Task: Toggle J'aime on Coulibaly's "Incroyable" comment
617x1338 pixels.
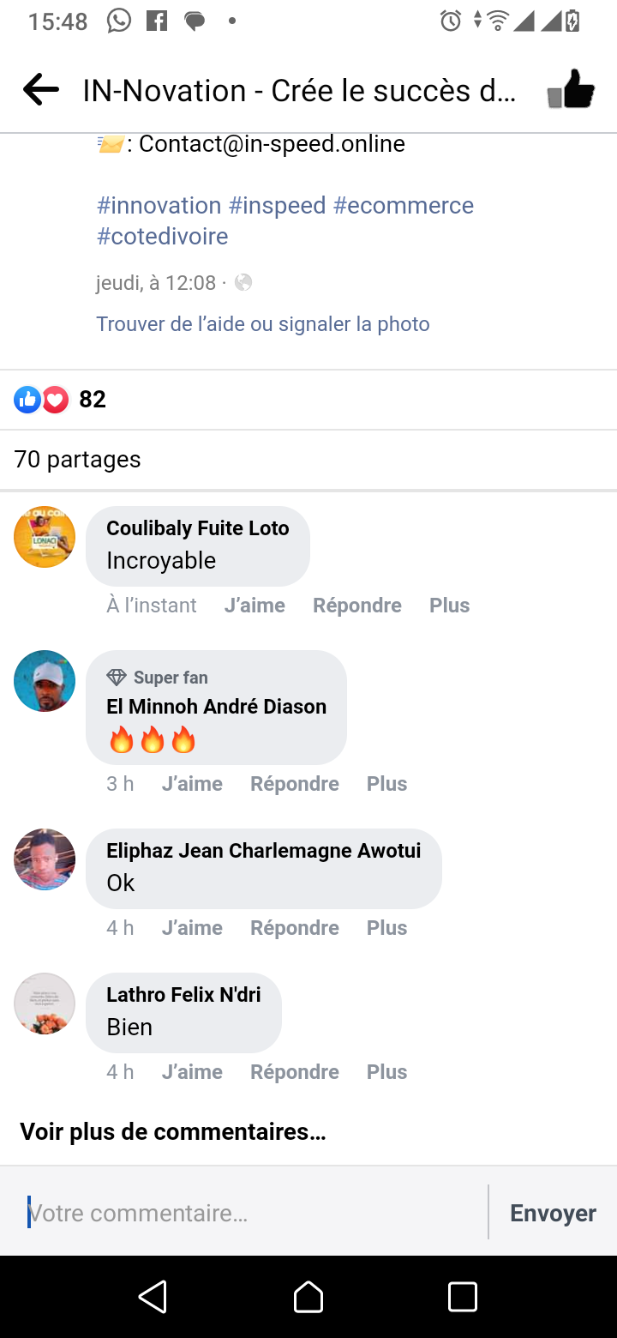Action: [255, 606]
